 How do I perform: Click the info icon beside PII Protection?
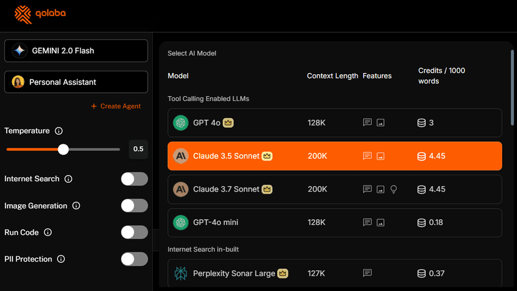[x=61, y=259]
